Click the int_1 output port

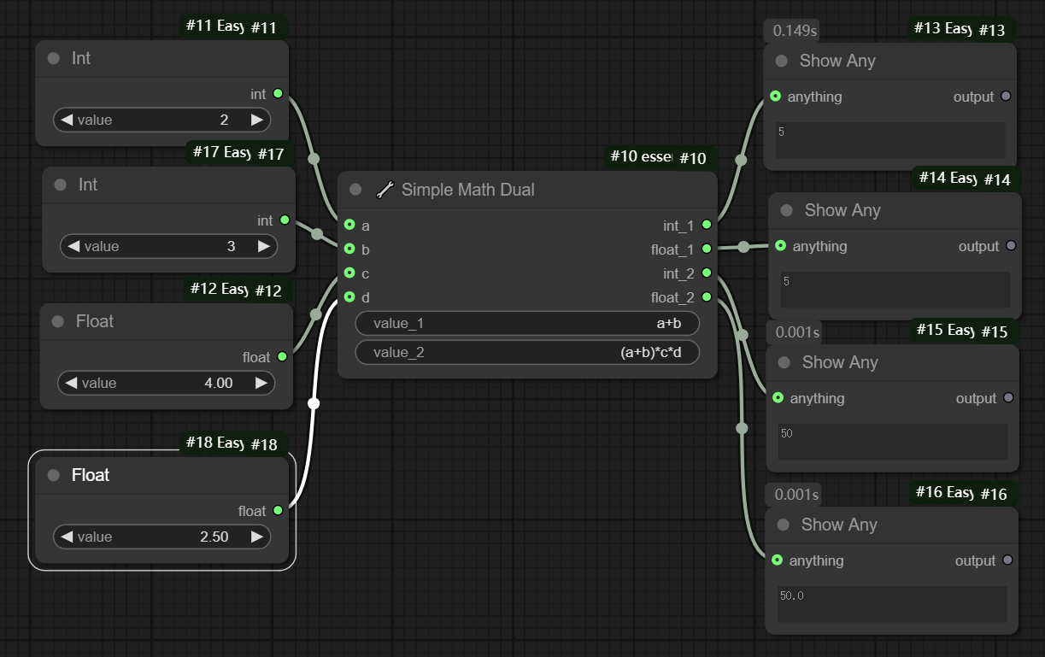[x=707, y=226]
